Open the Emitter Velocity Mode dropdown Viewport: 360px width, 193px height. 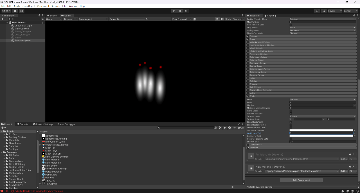click(x=322, y=19)
